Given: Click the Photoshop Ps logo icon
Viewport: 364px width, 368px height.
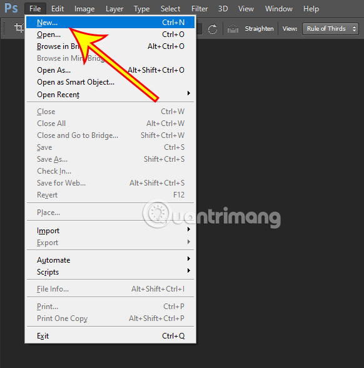Looking at the screenshot, I should (11, 8).
